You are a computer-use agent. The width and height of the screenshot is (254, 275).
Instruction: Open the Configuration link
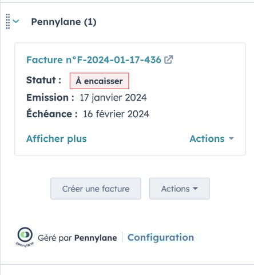161,237
